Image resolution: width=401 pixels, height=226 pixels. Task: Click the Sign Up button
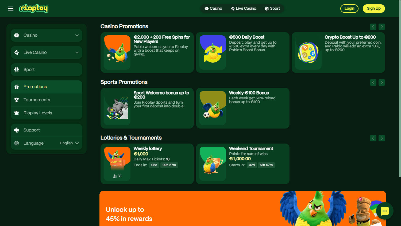[x=374, y=9]
